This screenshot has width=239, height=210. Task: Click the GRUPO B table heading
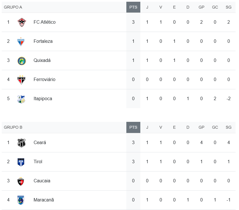point(13,127)
